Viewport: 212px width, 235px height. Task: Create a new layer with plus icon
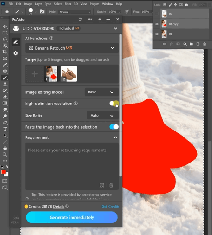click(198, 44)
